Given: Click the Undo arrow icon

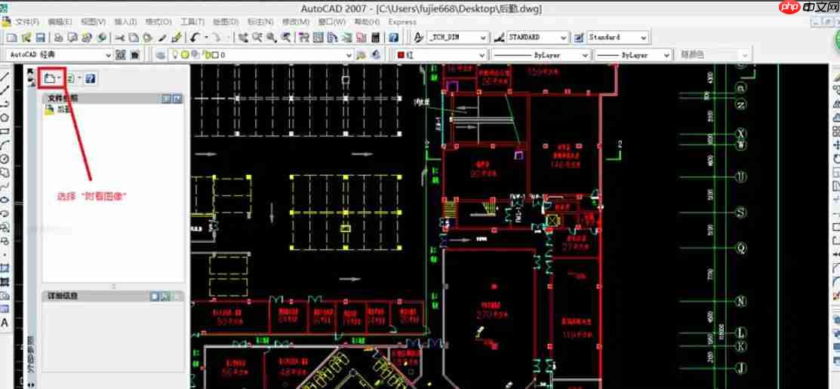Looking at the screenshot, I should [x=195, y=38].
